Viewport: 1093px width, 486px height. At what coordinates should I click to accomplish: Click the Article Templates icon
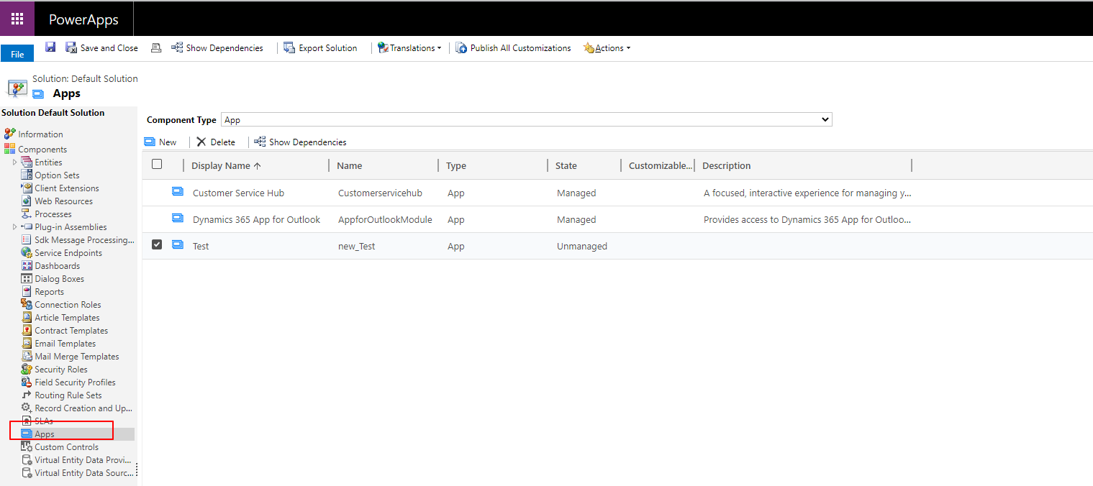27,318
